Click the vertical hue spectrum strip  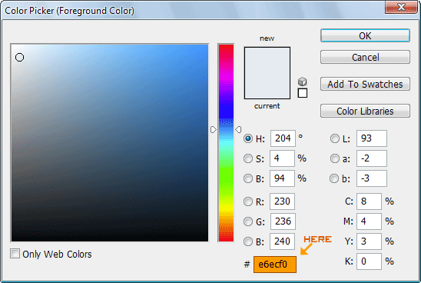[x=226, y=142]
